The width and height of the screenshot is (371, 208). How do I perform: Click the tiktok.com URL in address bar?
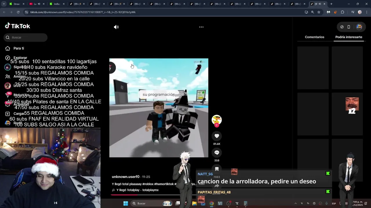point(83,12)
